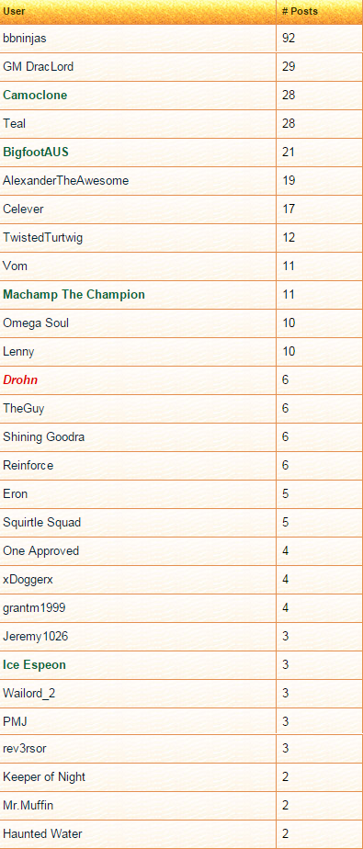Image resolution: width=363 pixels, height=849 pixels.
Task: Visit BigfootAUS member page
Action: [36, 153]
